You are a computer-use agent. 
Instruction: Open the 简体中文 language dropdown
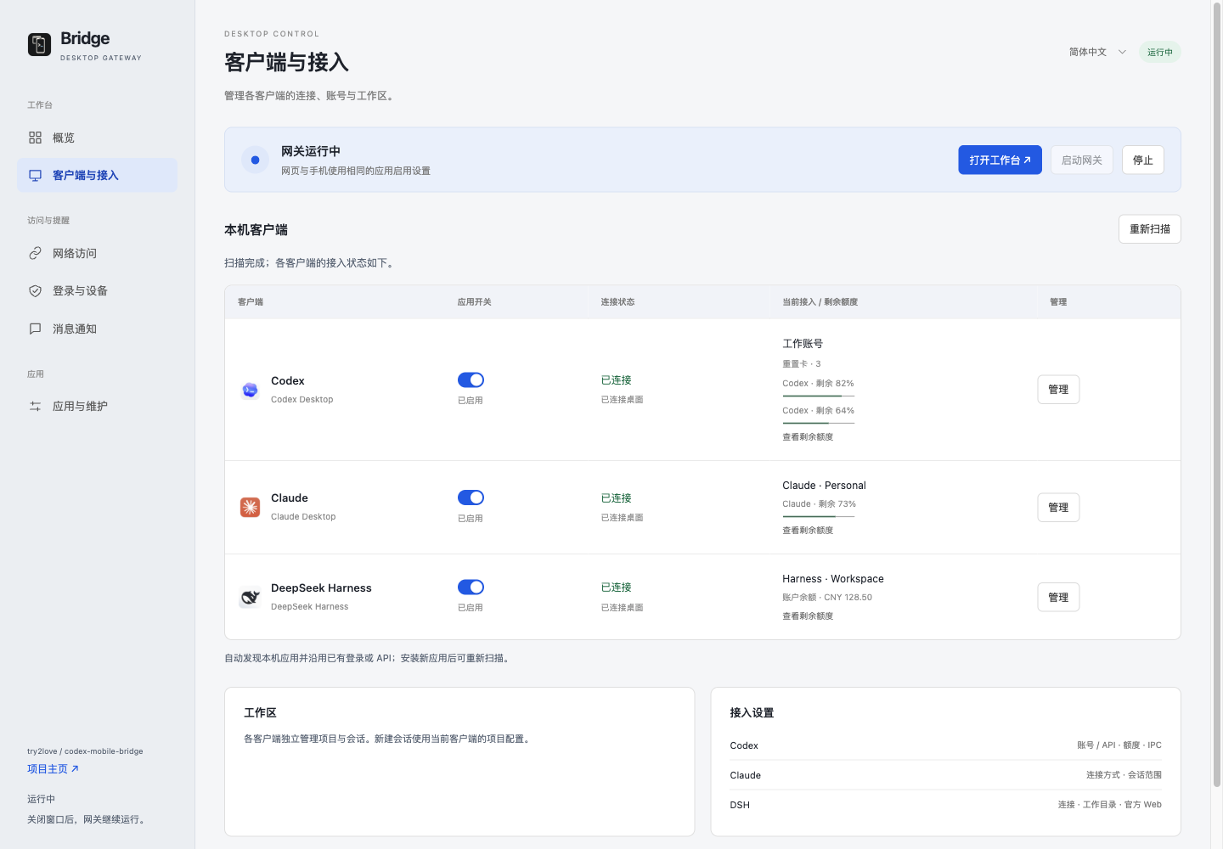(1097, 52)
